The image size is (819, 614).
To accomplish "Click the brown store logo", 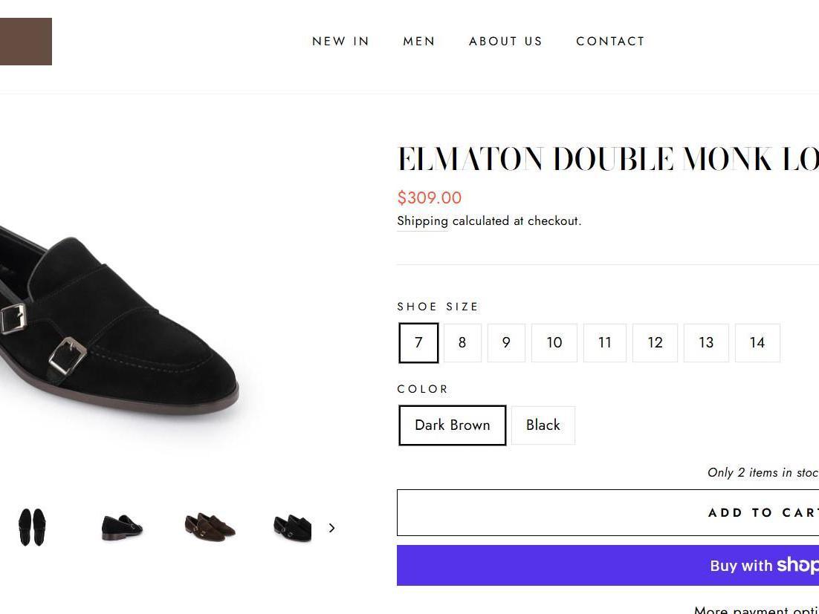I will click(25, 42).
